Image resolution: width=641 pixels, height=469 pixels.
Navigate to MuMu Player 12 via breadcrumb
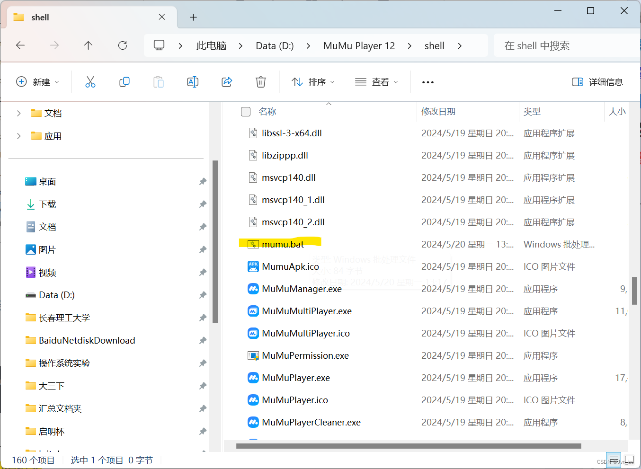pyautogui.click(x=359, y=45)
